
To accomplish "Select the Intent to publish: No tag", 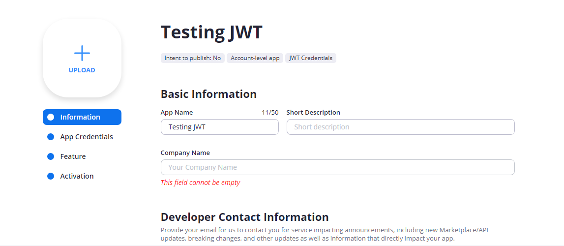I will [193, 58].
